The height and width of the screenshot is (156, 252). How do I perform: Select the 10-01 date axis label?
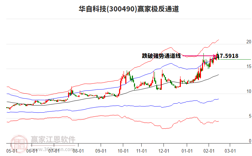pos(123,151)
